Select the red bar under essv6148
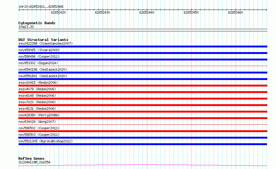 tap(143, 99)
